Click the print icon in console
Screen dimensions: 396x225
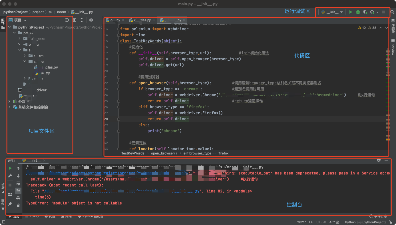click(18, 198)
